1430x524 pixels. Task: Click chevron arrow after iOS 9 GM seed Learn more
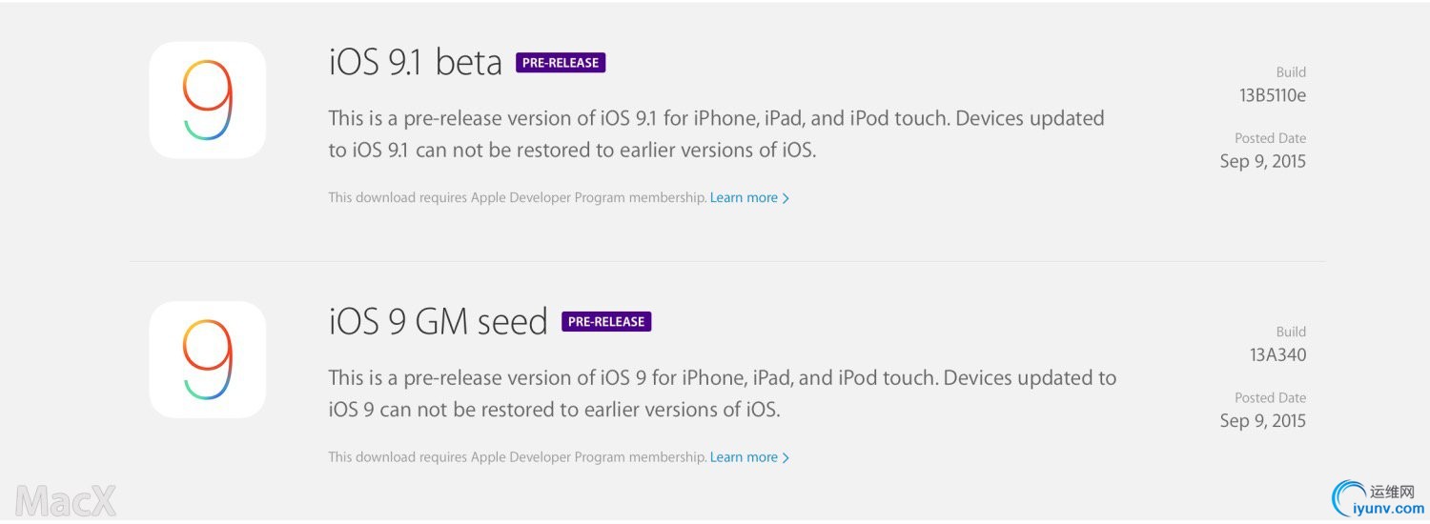pyautogui.click(x=786, y=457)
